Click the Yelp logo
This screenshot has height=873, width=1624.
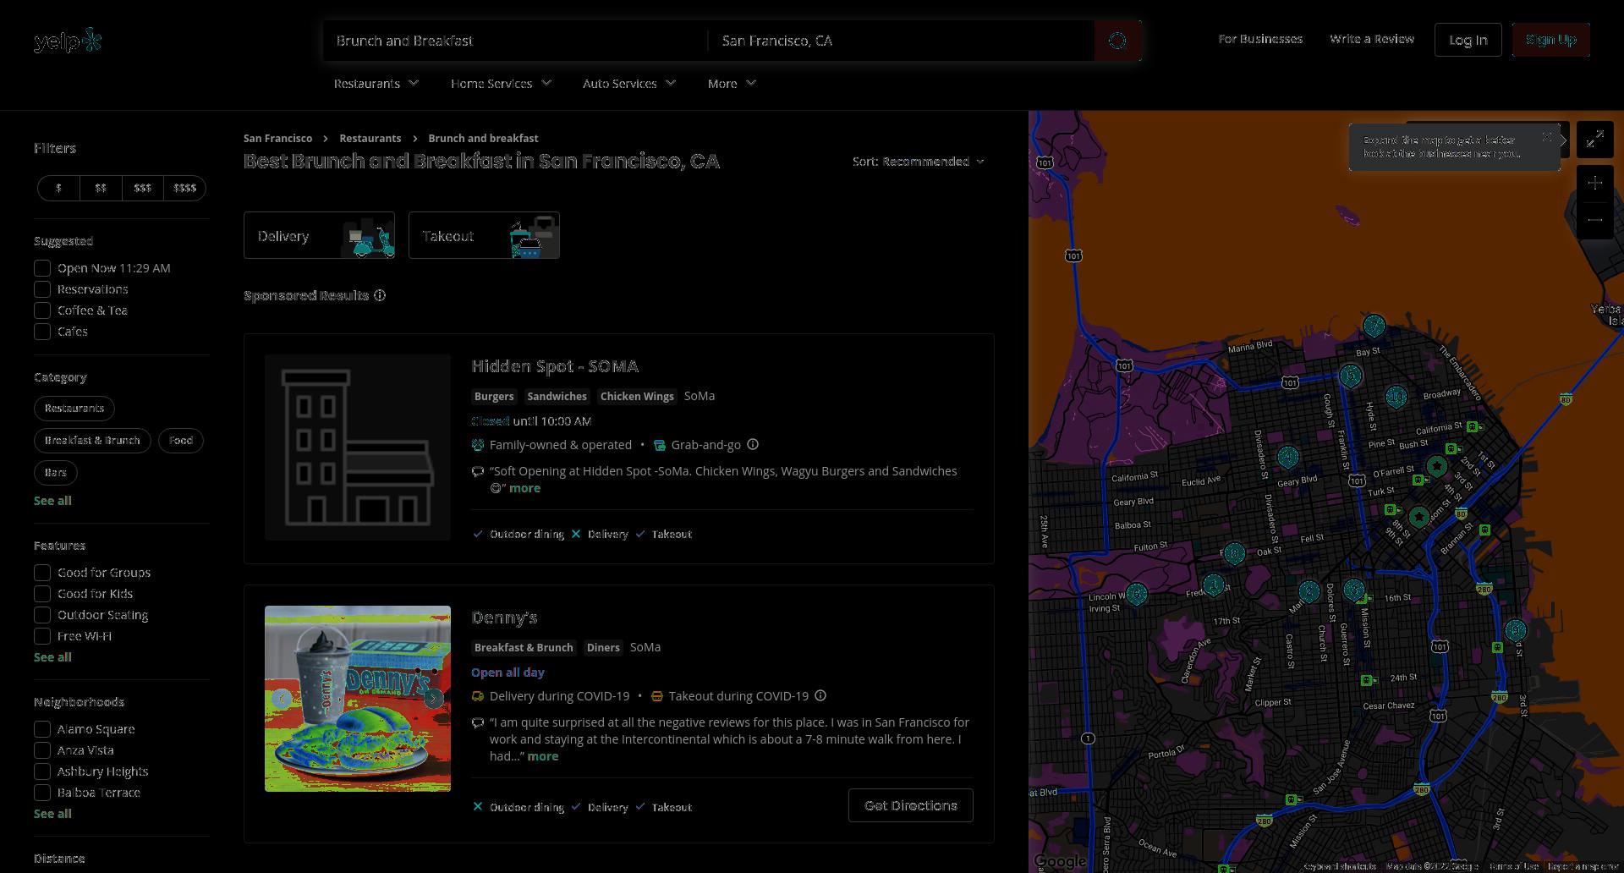(68, 41)
